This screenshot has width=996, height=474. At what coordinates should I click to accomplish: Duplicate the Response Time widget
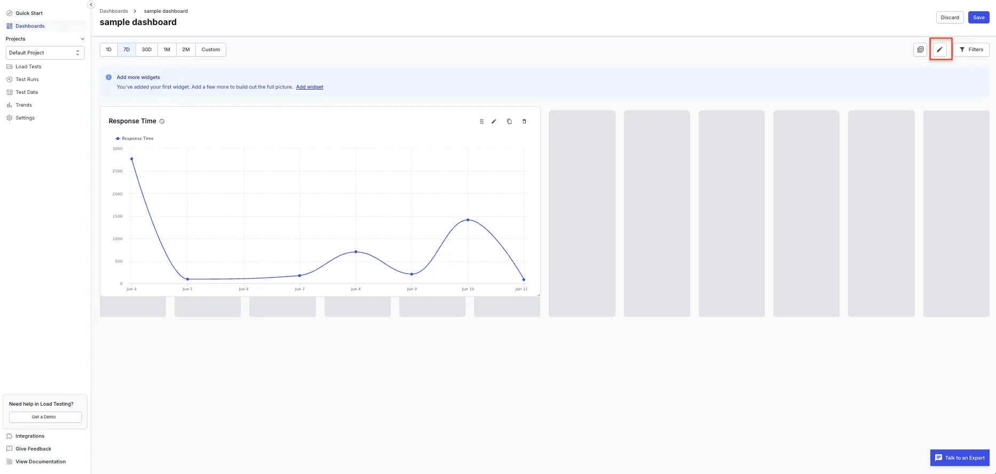pos(509,122)
